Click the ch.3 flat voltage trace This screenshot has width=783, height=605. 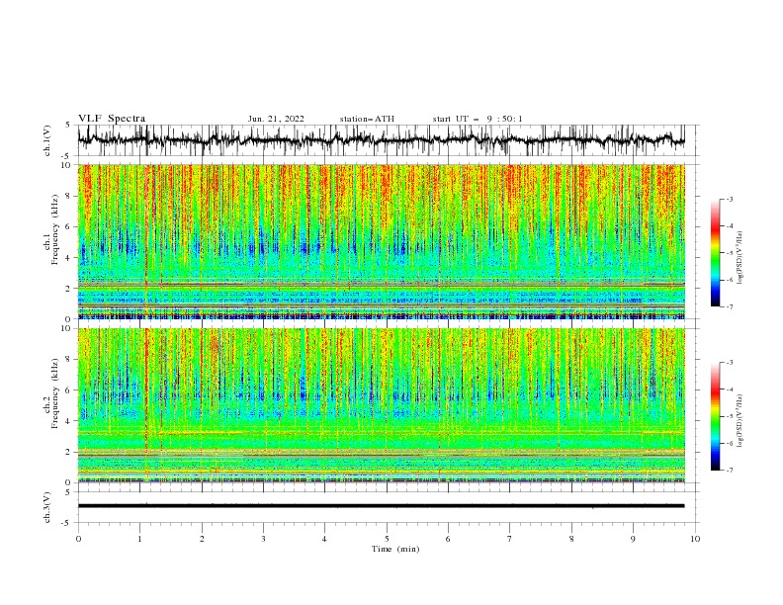381,506
